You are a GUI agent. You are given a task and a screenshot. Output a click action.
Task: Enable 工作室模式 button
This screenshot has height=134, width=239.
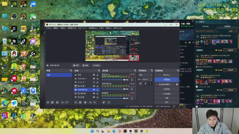167,94
